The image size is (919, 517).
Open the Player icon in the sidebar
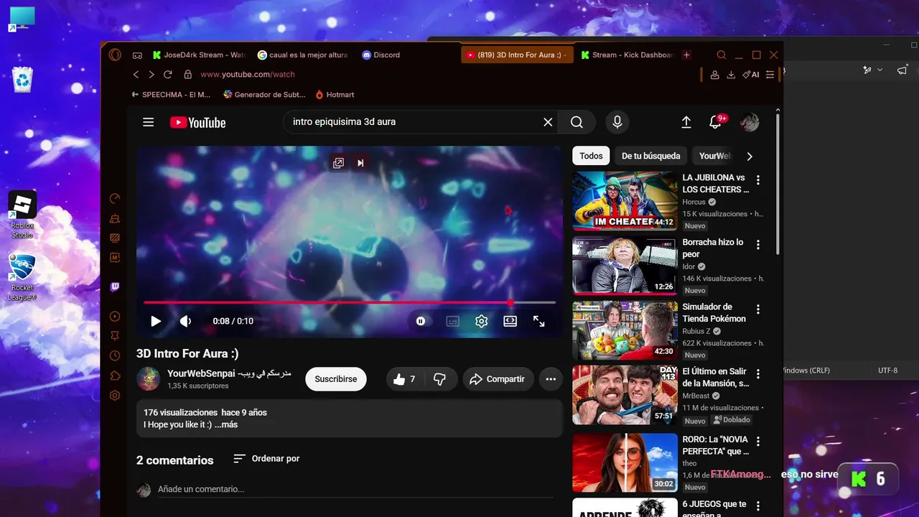(x=115, y=317)
